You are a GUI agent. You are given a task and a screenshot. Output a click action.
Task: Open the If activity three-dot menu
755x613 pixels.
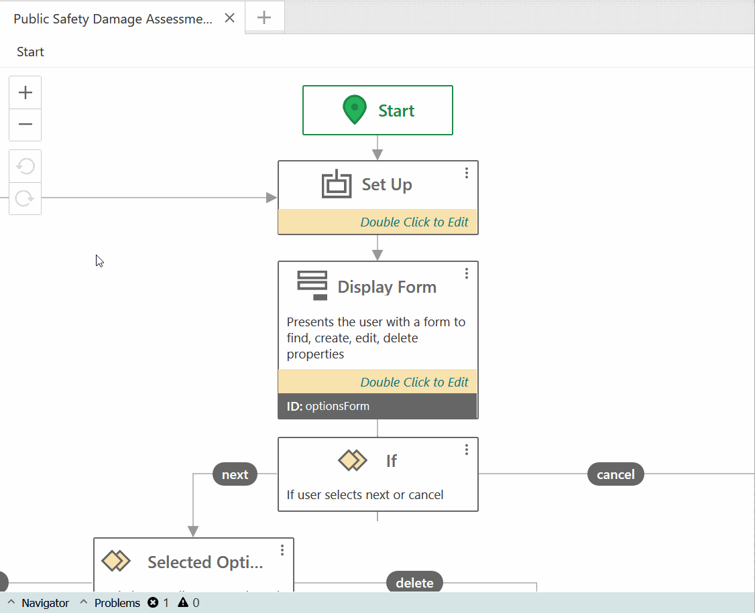point(467,450)
